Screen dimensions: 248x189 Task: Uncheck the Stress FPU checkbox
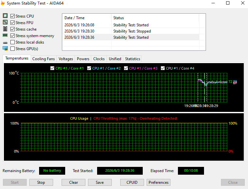point(12,22)
